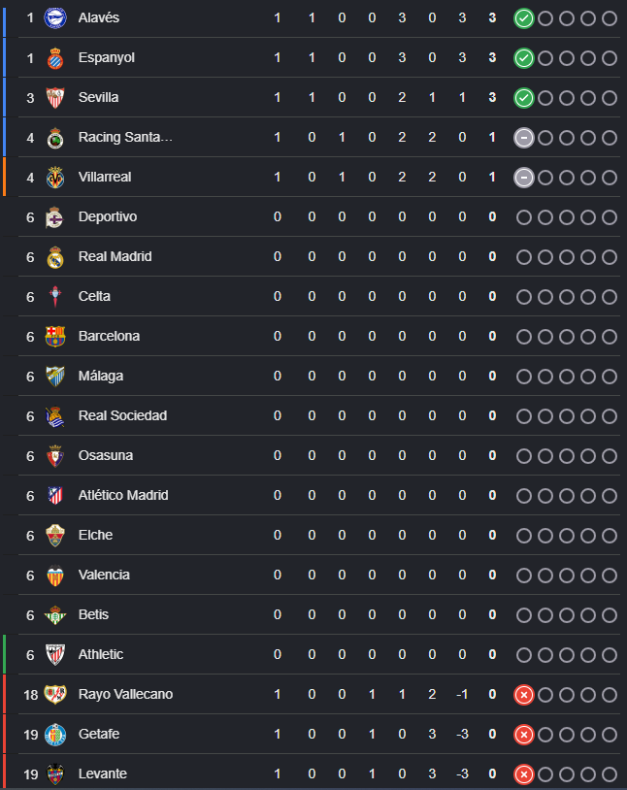627x790 pixels.
Task: Click Alavés green win form indicator
Action: point(524,18)
